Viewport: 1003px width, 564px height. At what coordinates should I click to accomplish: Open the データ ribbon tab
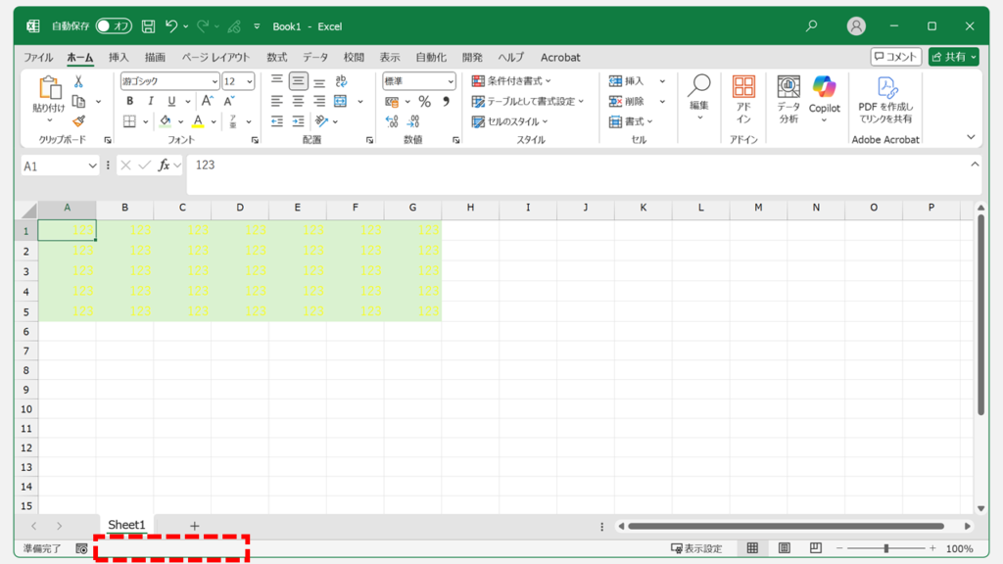pyautogui.click(x=315, y=58)
